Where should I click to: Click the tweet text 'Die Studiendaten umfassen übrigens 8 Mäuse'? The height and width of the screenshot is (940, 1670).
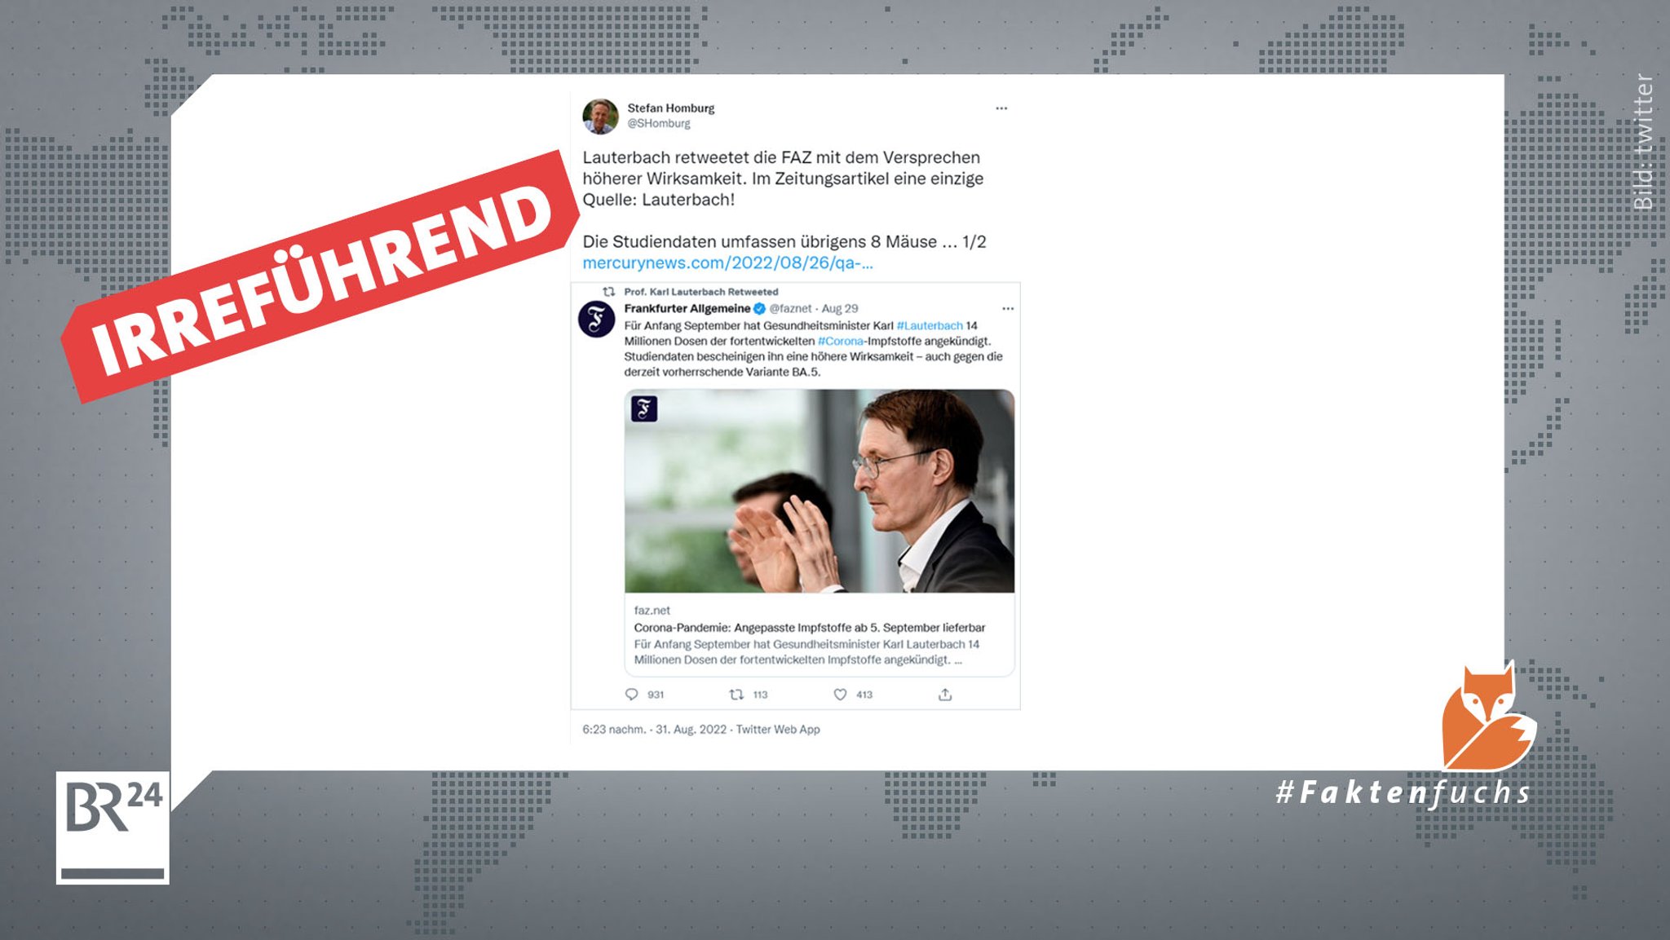[x=760, y=242]
